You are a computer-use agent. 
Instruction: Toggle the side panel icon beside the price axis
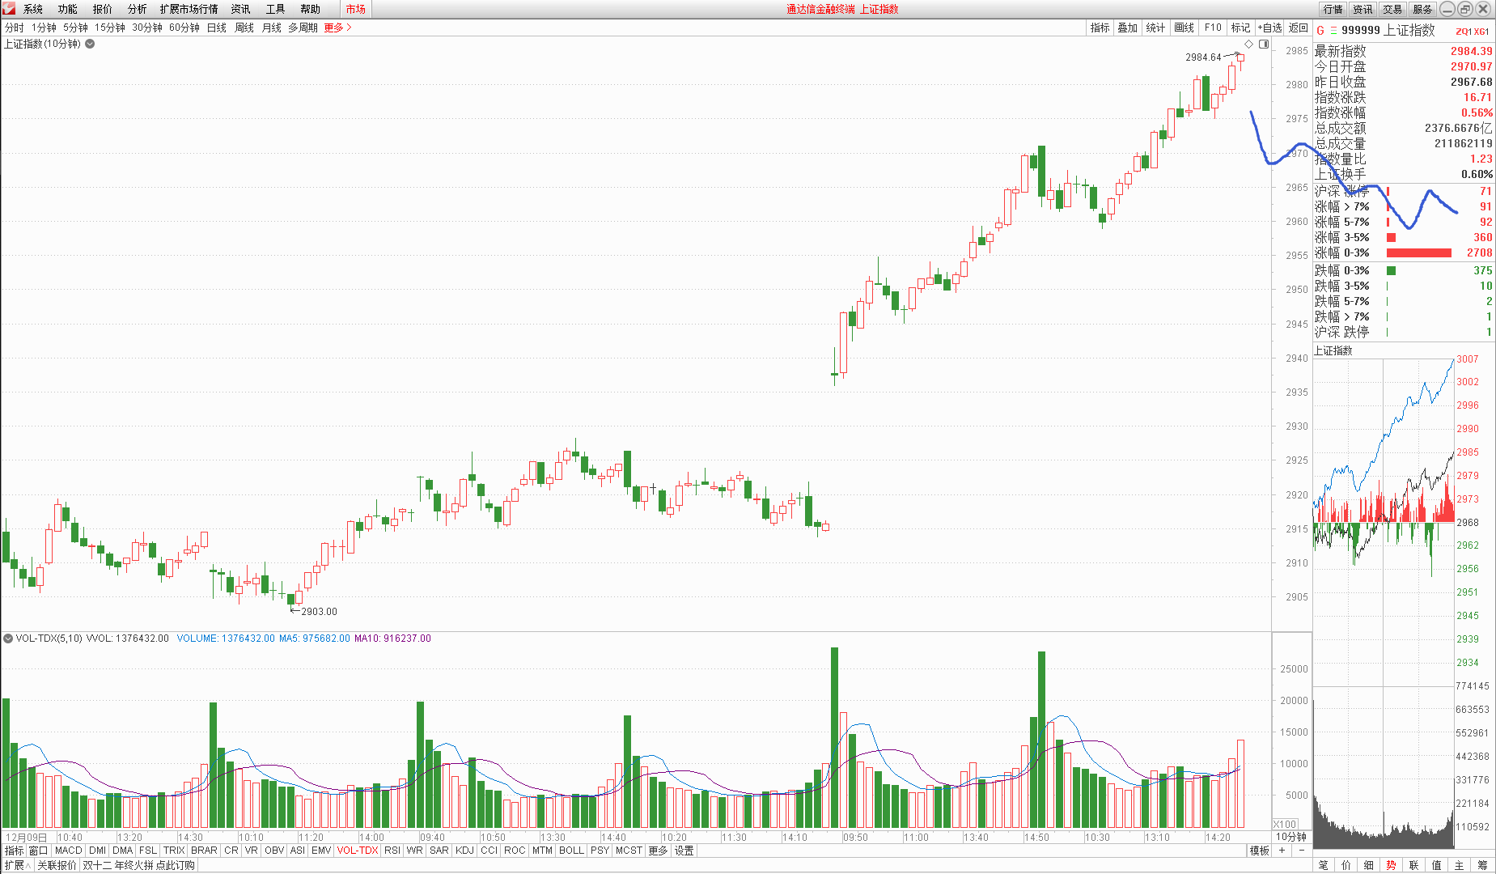pos(1264,44)
